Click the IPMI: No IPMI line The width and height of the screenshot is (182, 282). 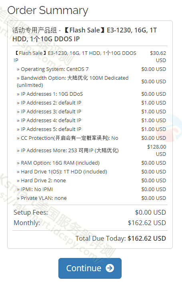(35, 189)
